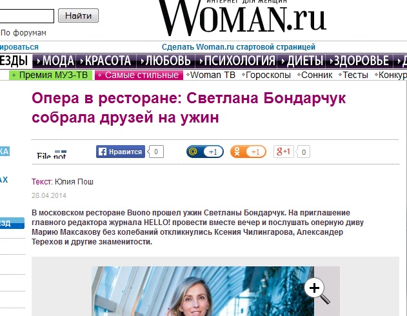Image resolution: width=407 pixels, height=316 pixels.
Task: Open the Премия МУЗ-ТВ link
Action: [x=50, y=75]
